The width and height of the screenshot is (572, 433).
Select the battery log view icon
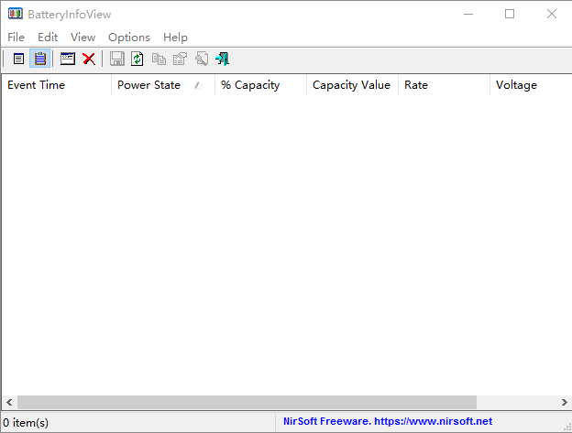click(x=40, y=59)
